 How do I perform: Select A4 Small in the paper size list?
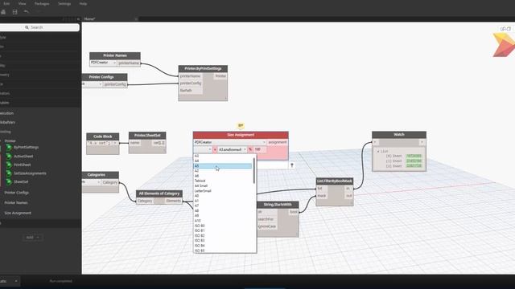pyautogui.click(x=223, y=185)
